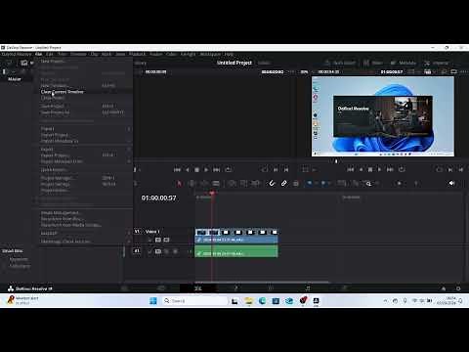
Task: Open the Metadata panel
Action: point(404,63)
